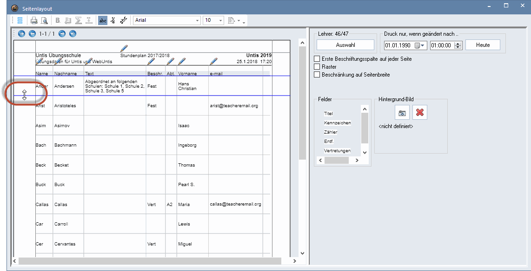531x271 pixels.
Task: Click pencil icon above Beschr. column
Action: pos(152,61)
